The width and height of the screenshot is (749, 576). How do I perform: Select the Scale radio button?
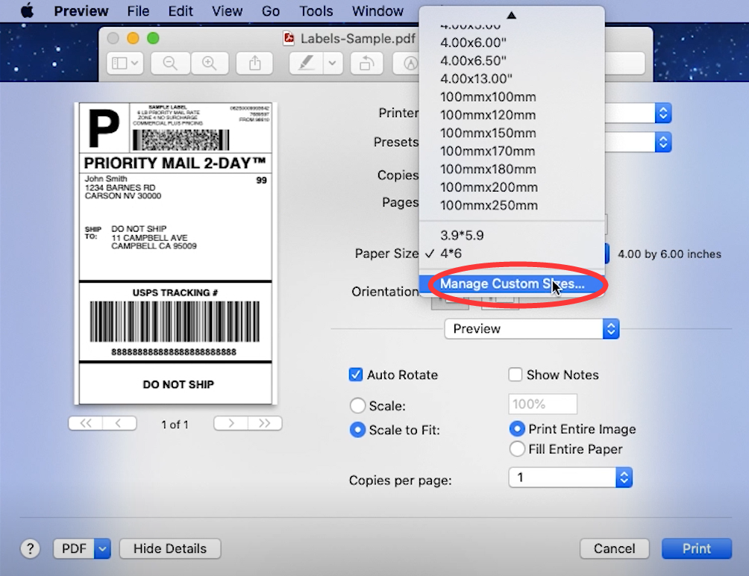pyautogui.click(x=357, y=405)
